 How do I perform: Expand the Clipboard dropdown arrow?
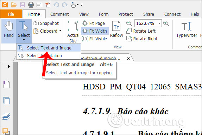pos(60,31)
